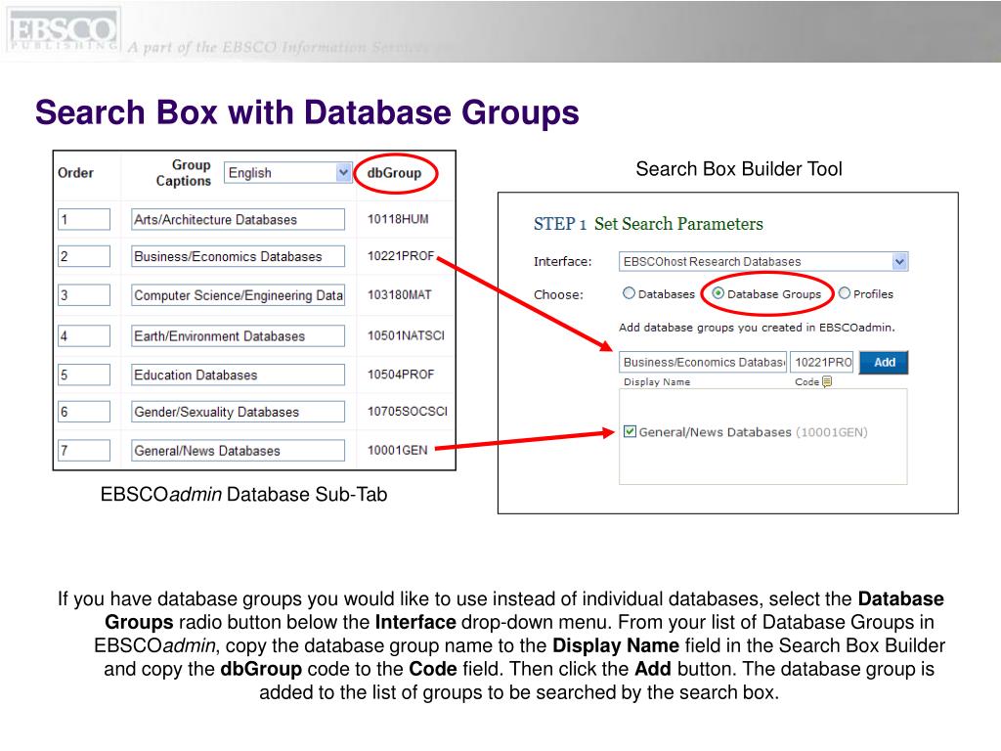
Task: Click the Display Name label
Action: click(x=657, y=382)
